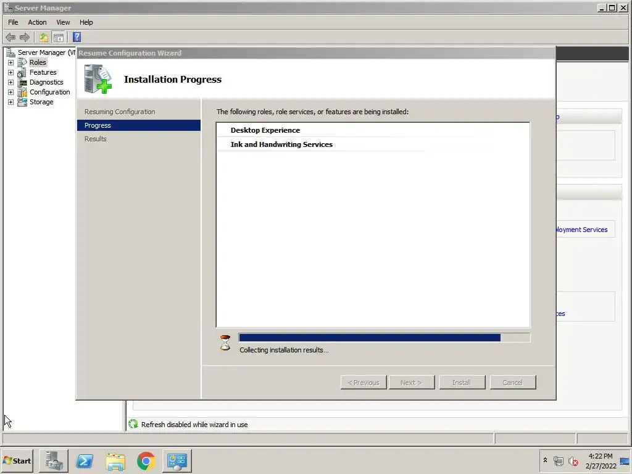Click the Show desktop tray icon
Image resolution: width=632 pixels, height=474 pixels.
point(625,461)
